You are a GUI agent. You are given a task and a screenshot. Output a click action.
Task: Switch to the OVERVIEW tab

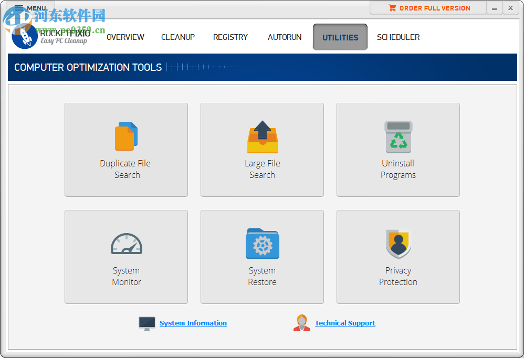pos(125,37)
